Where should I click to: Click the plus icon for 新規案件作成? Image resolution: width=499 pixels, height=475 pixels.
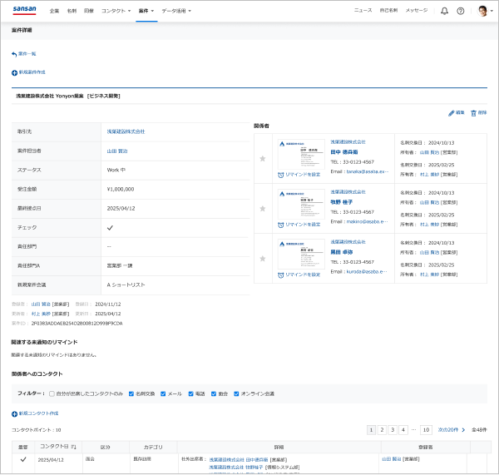[14, 72]
